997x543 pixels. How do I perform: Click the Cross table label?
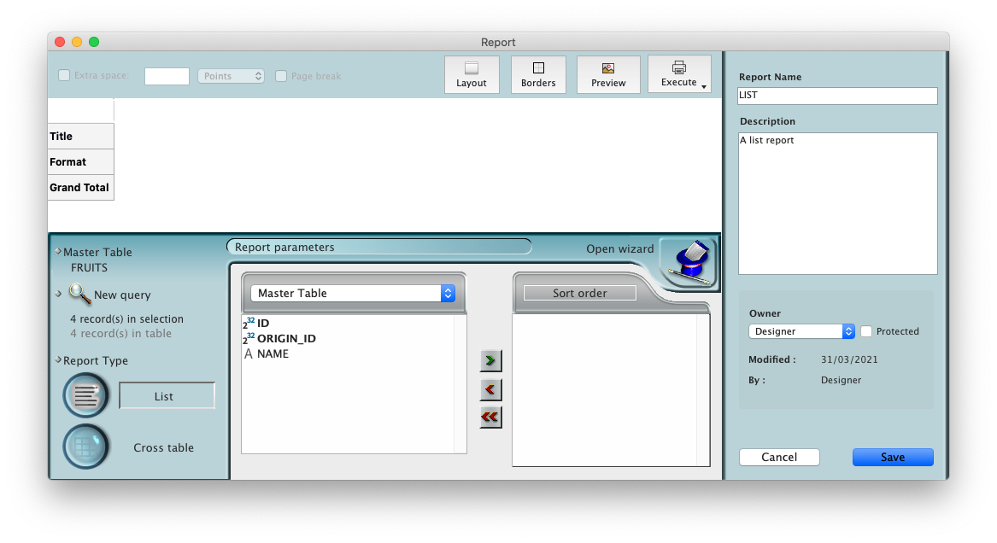pos(163,447)
